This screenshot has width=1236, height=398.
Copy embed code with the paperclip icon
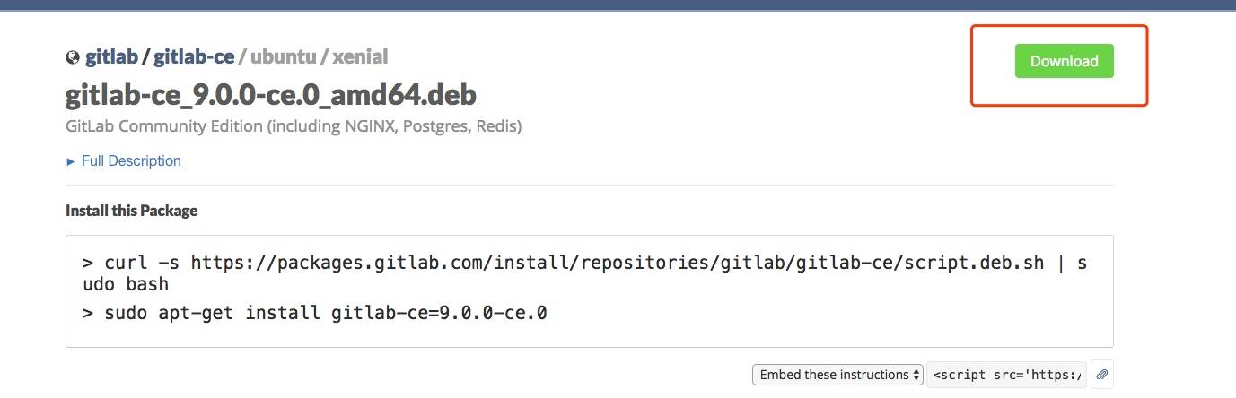[1102, 375]
